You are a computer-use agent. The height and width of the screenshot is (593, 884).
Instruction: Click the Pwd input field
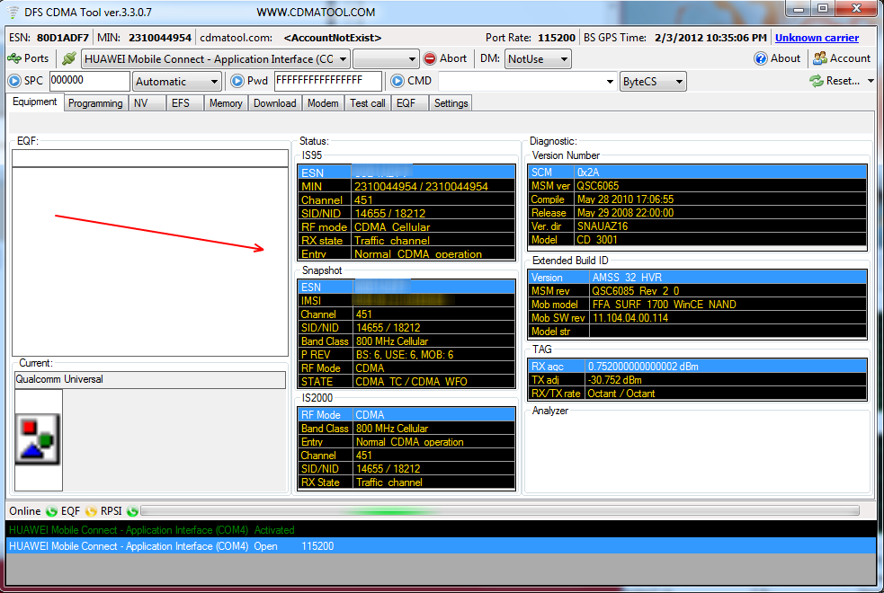coord(328,81)
